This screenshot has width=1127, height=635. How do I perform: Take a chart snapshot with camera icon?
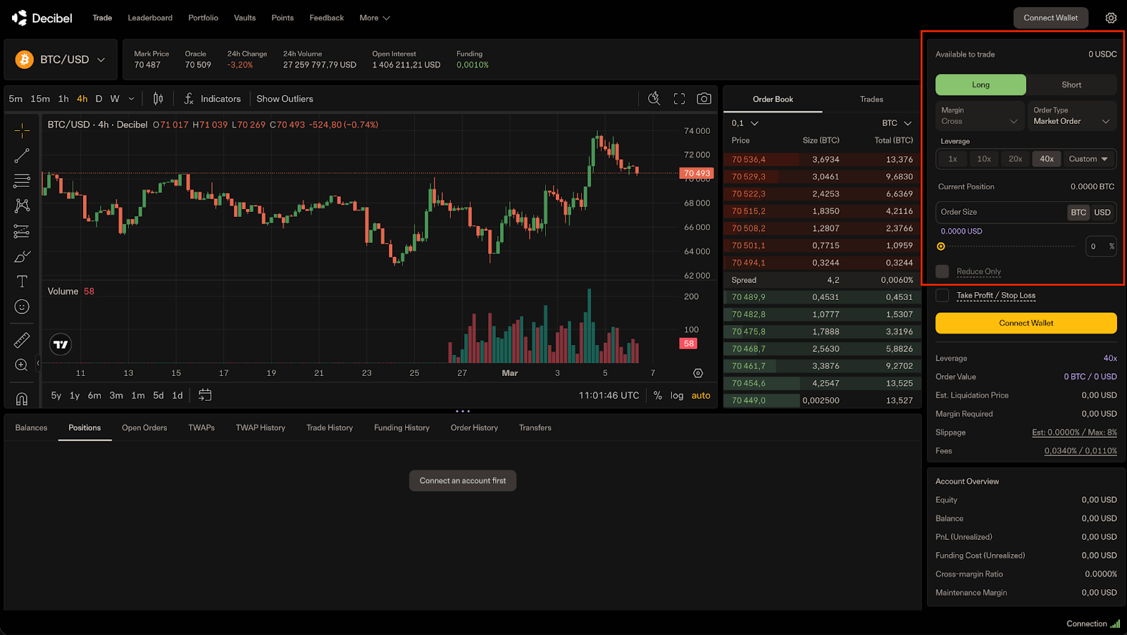704,99
